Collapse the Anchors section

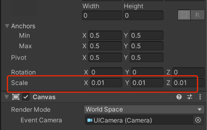coord(7,26)
